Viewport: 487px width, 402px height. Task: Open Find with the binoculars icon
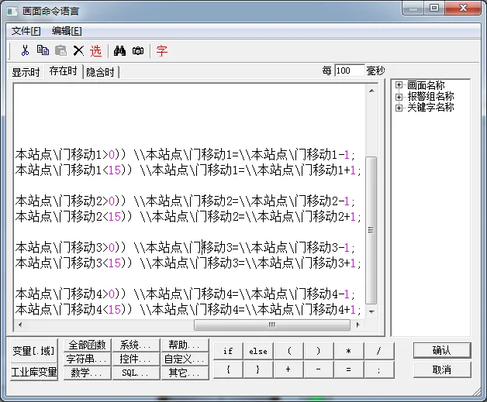pyautogui.click(x=119, y=50)
